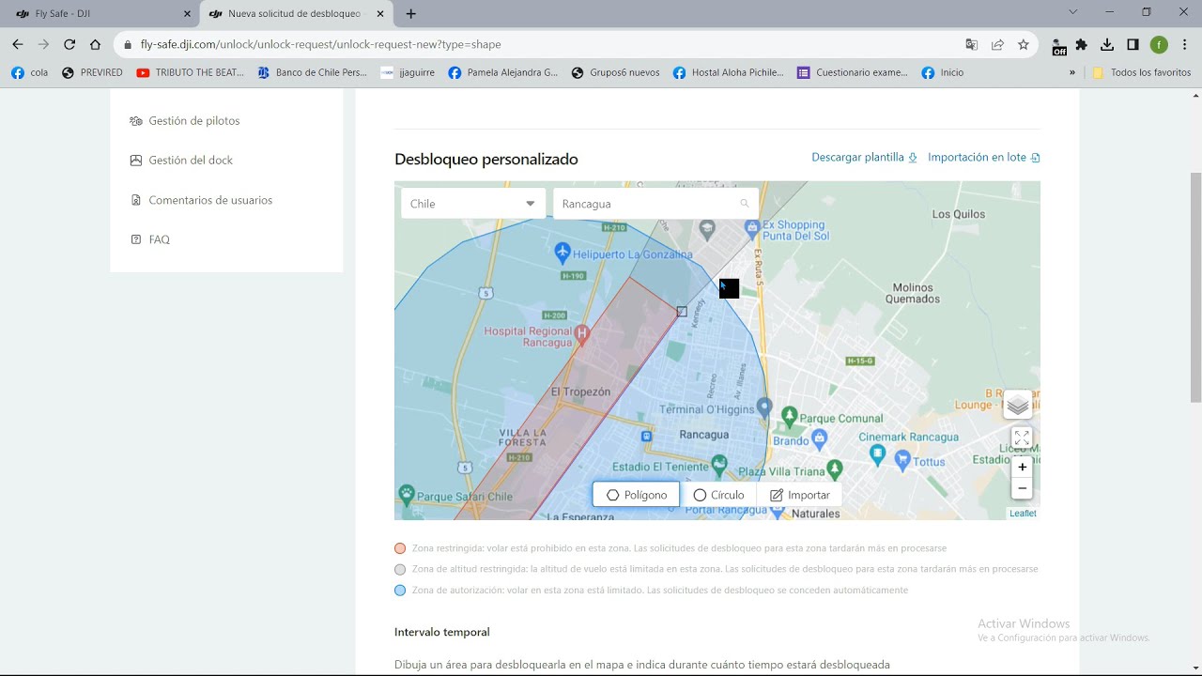Click the search magnifier in Rancagua field
1202x676 pixels.
pyautogui.click(x=745, y=204)
